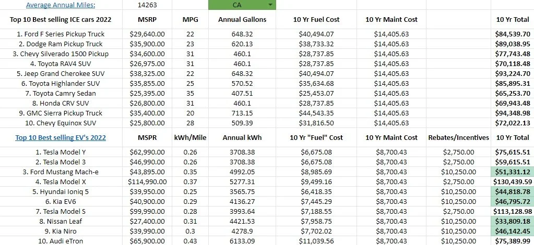This screenshot has height=245, width=534.
Task: Select the 10 Yr Fuel Cost header
Action: point(316,20)
